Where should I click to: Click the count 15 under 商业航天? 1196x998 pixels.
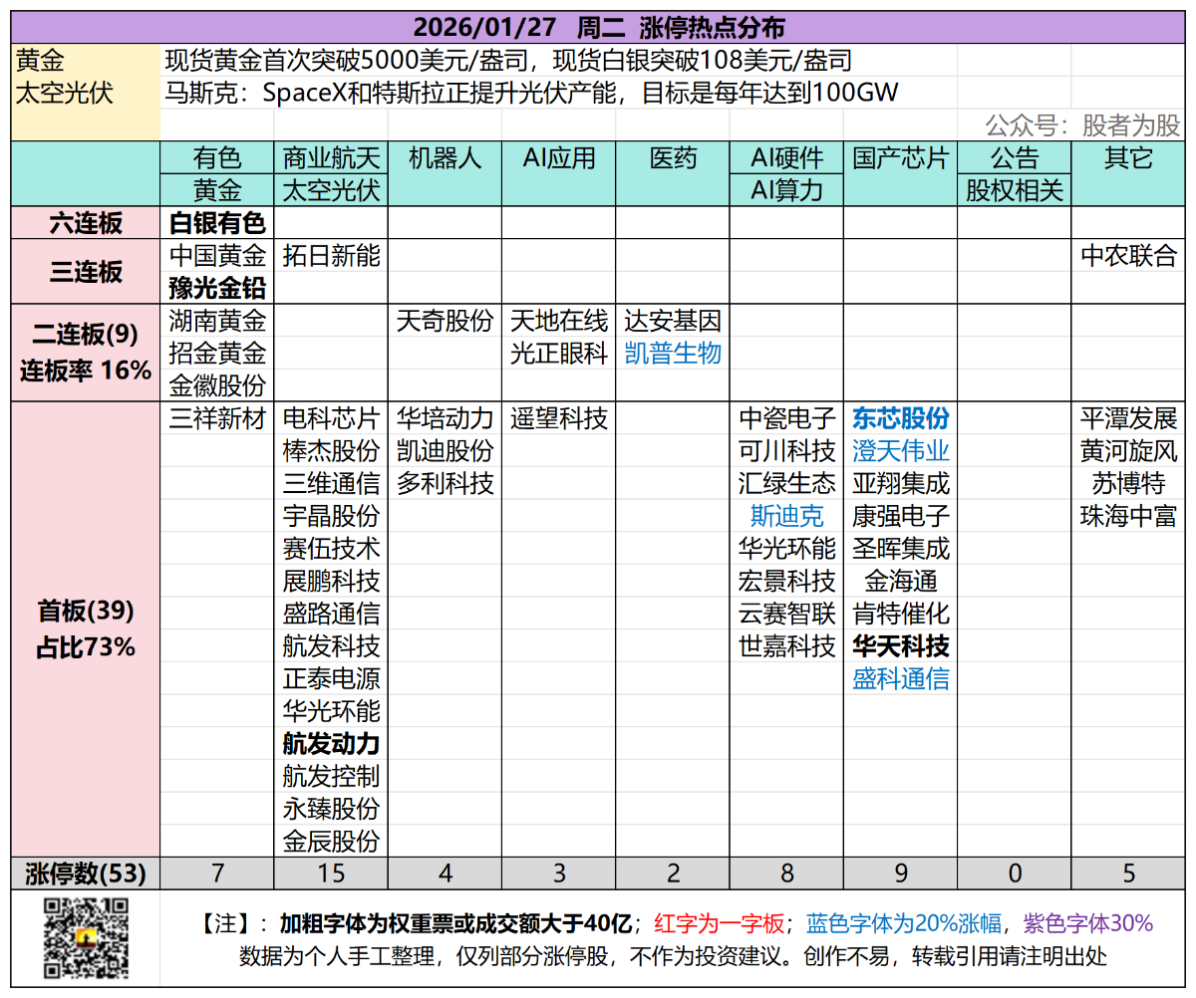pos(331,873)
